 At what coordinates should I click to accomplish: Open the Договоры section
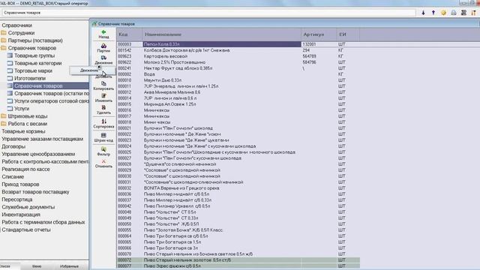[13, 147]
